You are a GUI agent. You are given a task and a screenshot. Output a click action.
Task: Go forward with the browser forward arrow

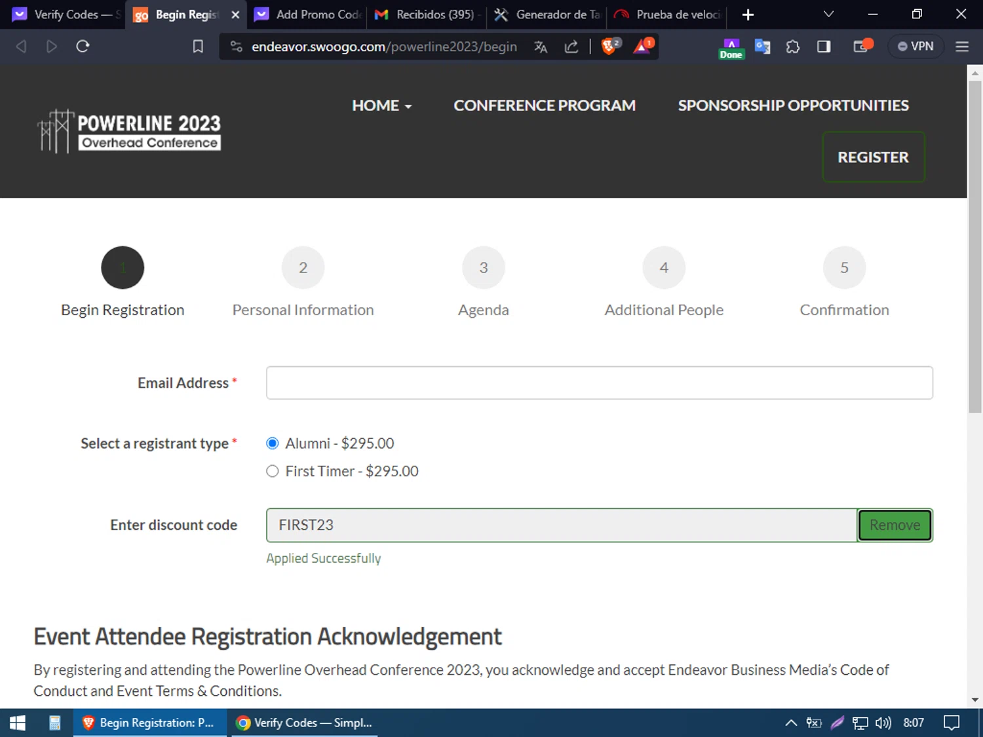click(52, 47)
